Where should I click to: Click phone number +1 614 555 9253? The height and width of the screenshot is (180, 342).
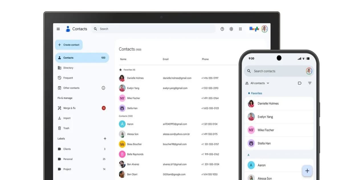209,174
